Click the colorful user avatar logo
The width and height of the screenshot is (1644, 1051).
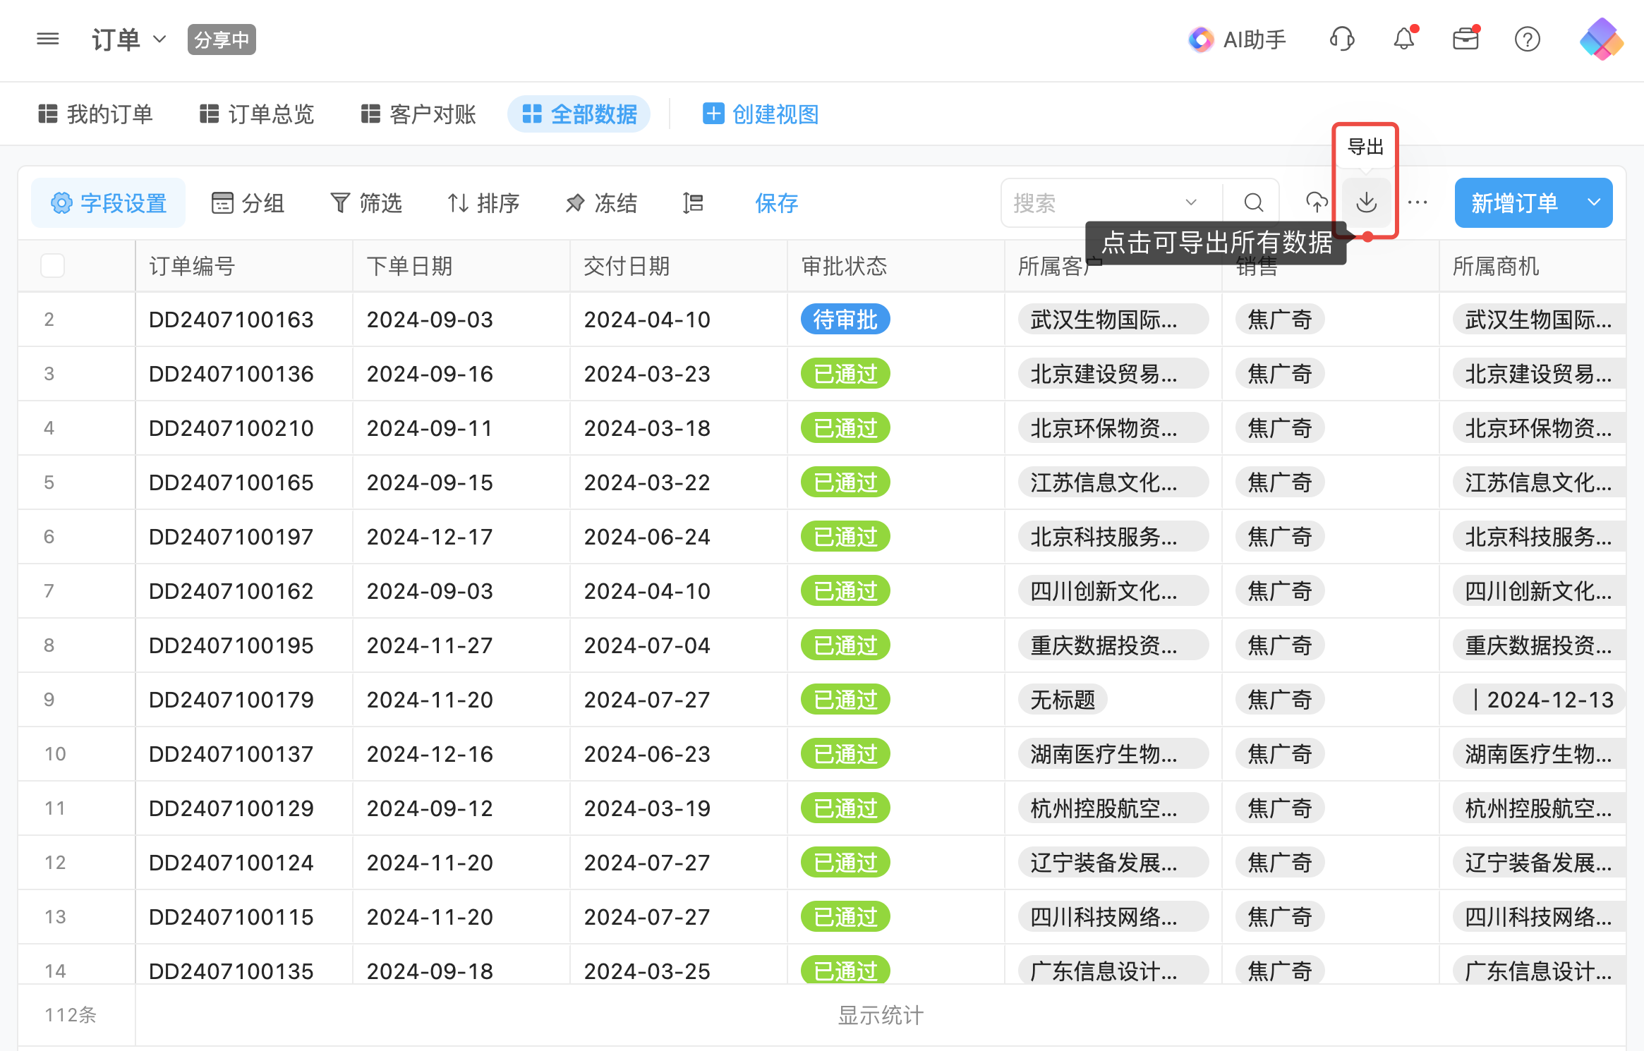pos(1601,39)
